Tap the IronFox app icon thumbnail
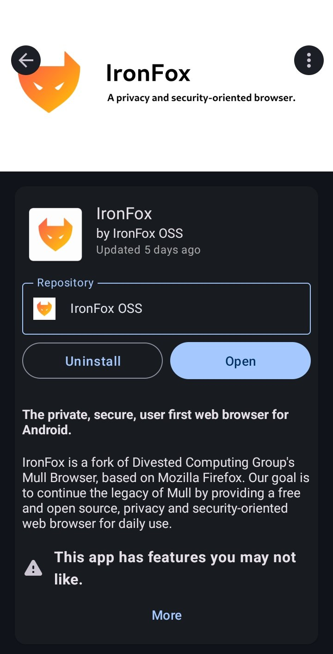 [55, 234]
